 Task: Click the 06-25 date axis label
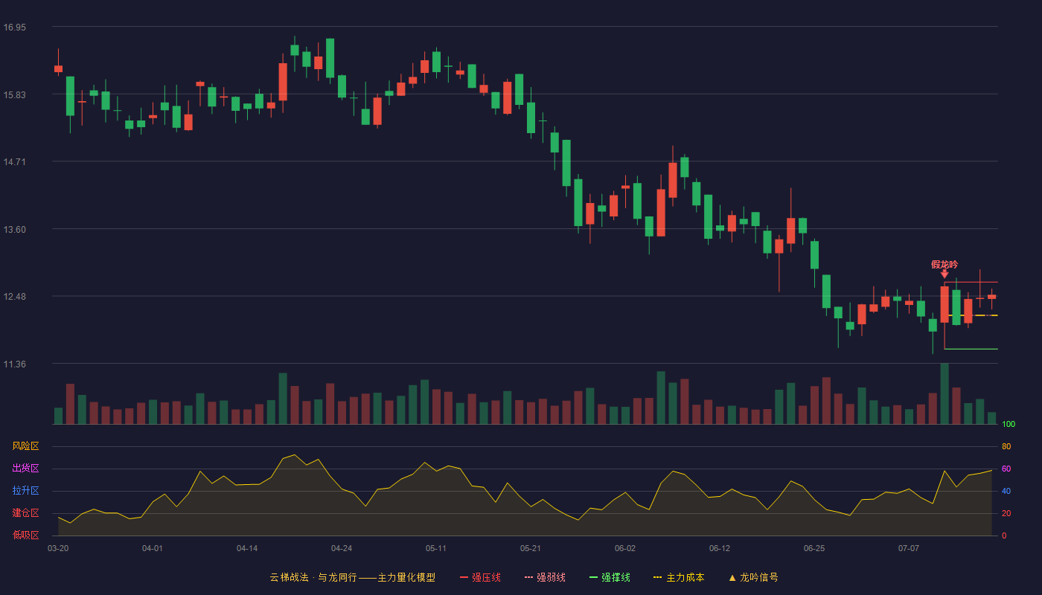(x=814, y=548)
